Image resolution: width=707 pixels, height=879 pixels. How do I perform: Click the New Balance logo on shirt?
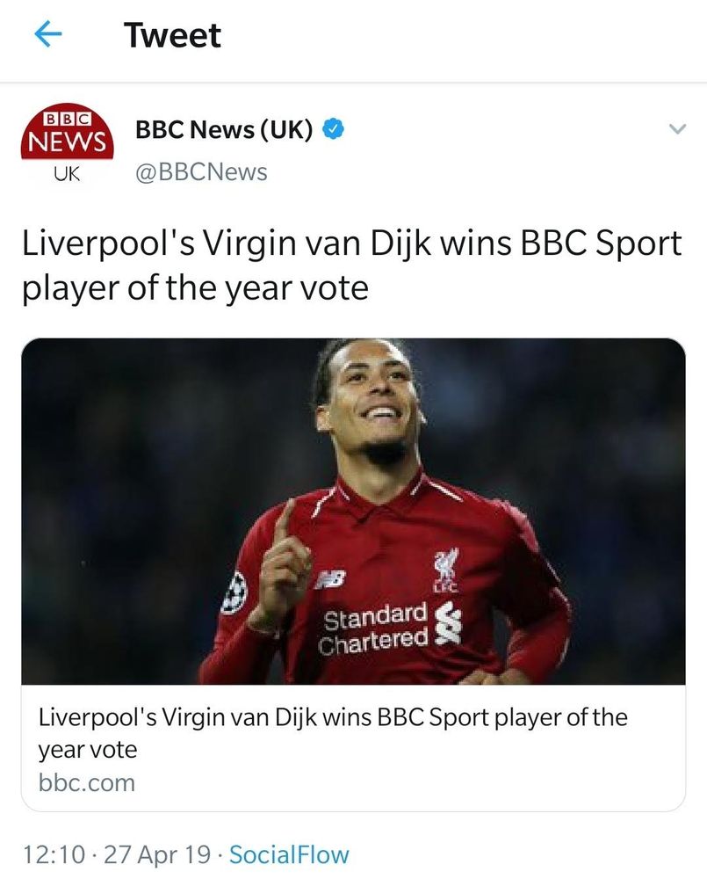[x=330, y=578]
